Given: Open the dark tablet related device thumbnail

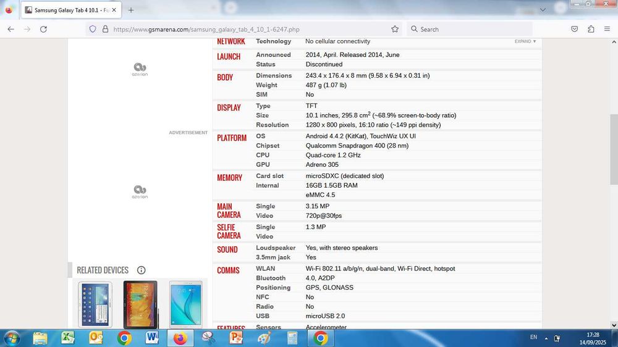Looking at the screenshot, I should [140, 304].
